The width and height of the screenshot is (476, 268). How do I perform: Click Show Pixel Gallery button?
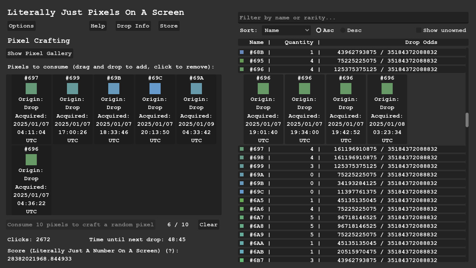(39, 54)
